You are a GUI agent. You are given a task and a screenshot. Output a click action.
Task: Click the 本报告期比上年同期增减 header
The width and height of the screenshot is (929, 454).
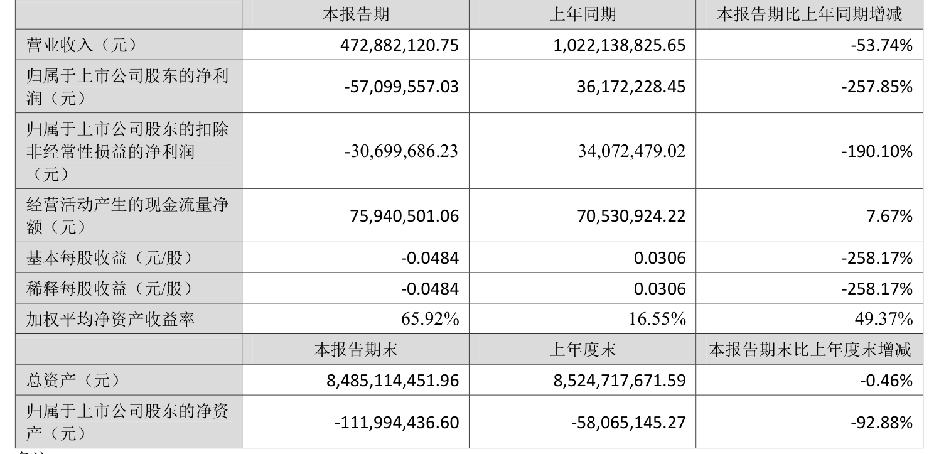pos(809,14)
